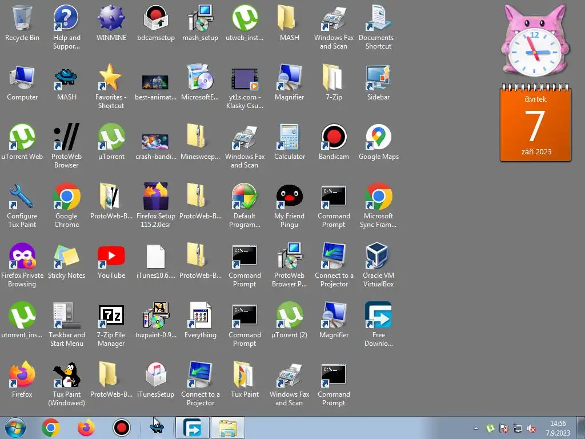Viewport: 585px width, 439px height.
Task: Select the Default Programs shortcut icon
Action: pyautogui.click(x=245, y=196)
